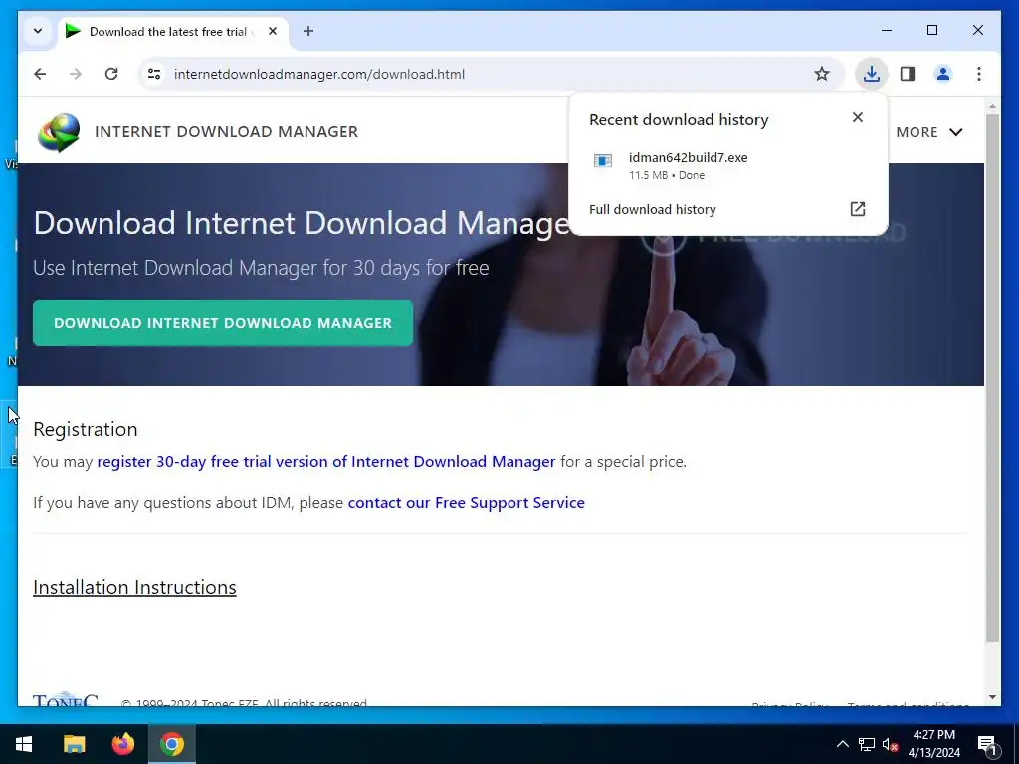This screenshot has width=1019, height=764.
Task: Expand the MORE menu on the website
Action: [929, 132]
